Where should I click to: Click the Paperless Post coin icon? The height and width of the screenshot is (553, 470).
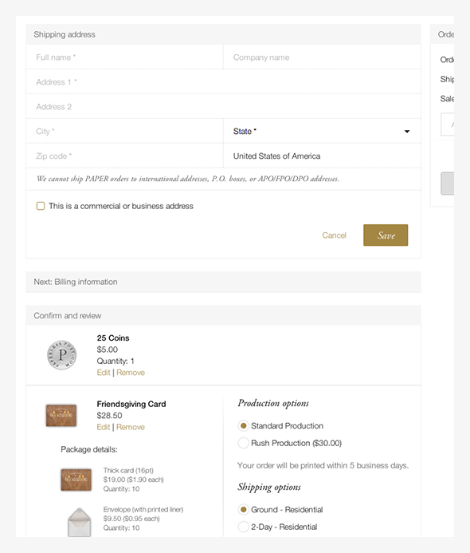62,355
